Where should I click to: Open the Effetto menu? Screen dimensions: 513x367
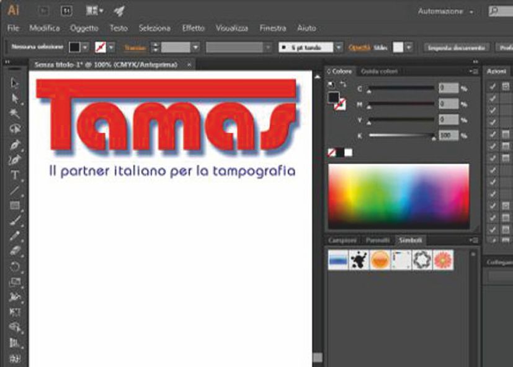[194, 28]
